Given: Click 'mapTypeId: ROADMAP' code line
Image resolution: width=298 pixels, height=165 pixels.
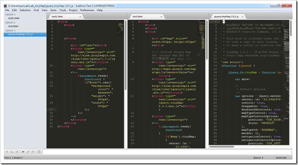Looking at the screenshot, I should [x=259, y=130].
